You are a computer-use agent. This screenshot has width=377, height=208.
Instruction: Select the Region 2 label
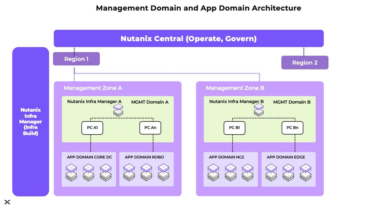pos(305,62)
